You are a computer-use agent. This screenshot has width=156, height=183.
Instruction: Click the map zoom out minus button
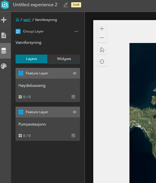(102, 38)
